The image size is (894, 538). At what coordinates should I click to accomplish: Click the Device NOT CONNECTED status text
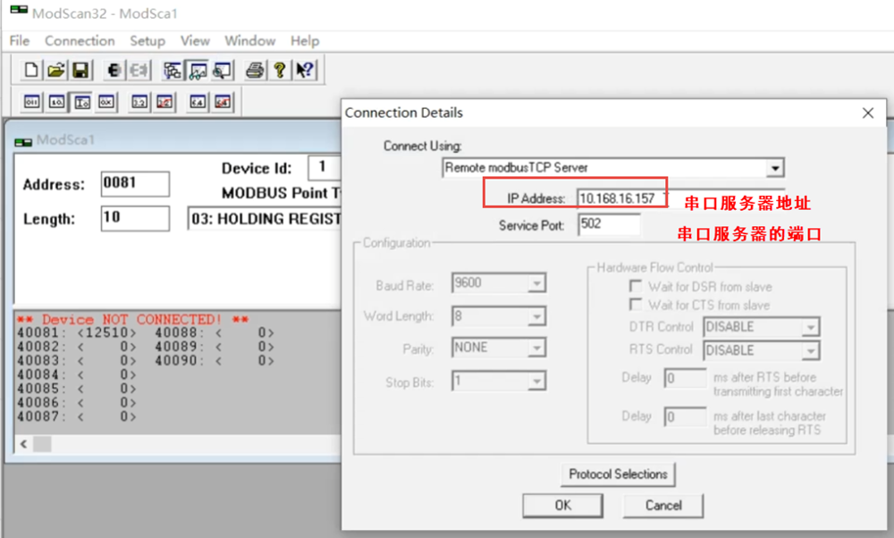132,319
